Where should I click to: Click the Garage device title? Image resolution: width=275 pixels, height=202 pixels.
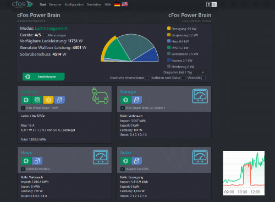128,91
